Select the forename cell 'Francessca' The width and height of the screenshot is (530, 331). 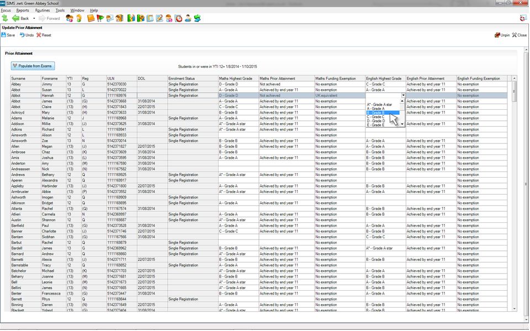54,293
